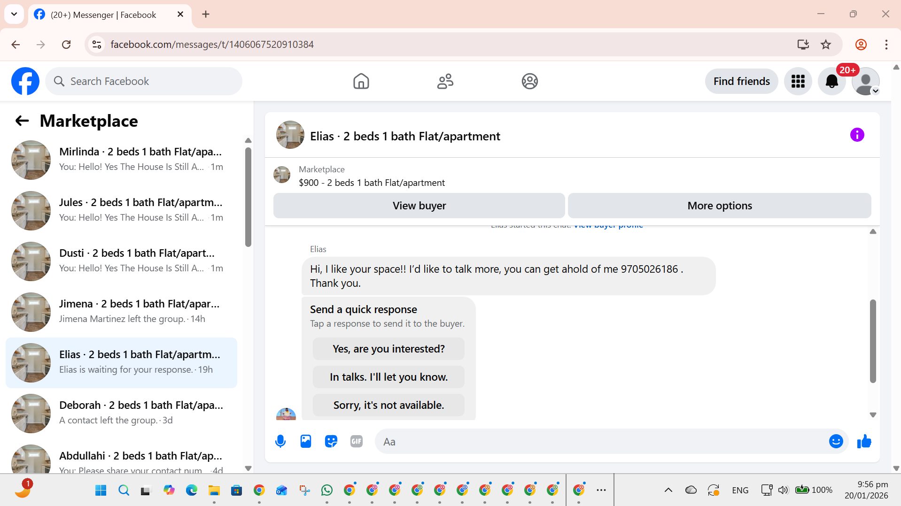This screenshot has height=506, width=901.
Task: Open the Facebook menu grid icon
Action: pos(798,81)
